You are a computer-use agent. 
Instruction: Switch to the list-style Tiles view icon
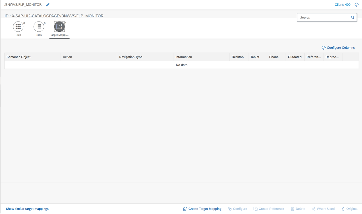click(39, 27)
